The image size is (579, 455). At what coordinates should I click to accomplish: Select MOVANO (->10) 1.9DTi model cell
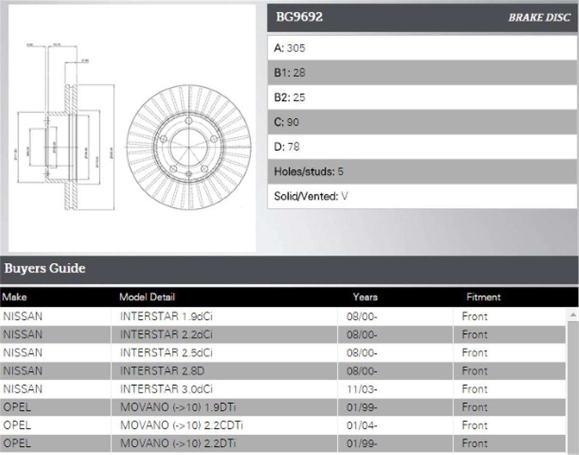[x=224, y=407]
